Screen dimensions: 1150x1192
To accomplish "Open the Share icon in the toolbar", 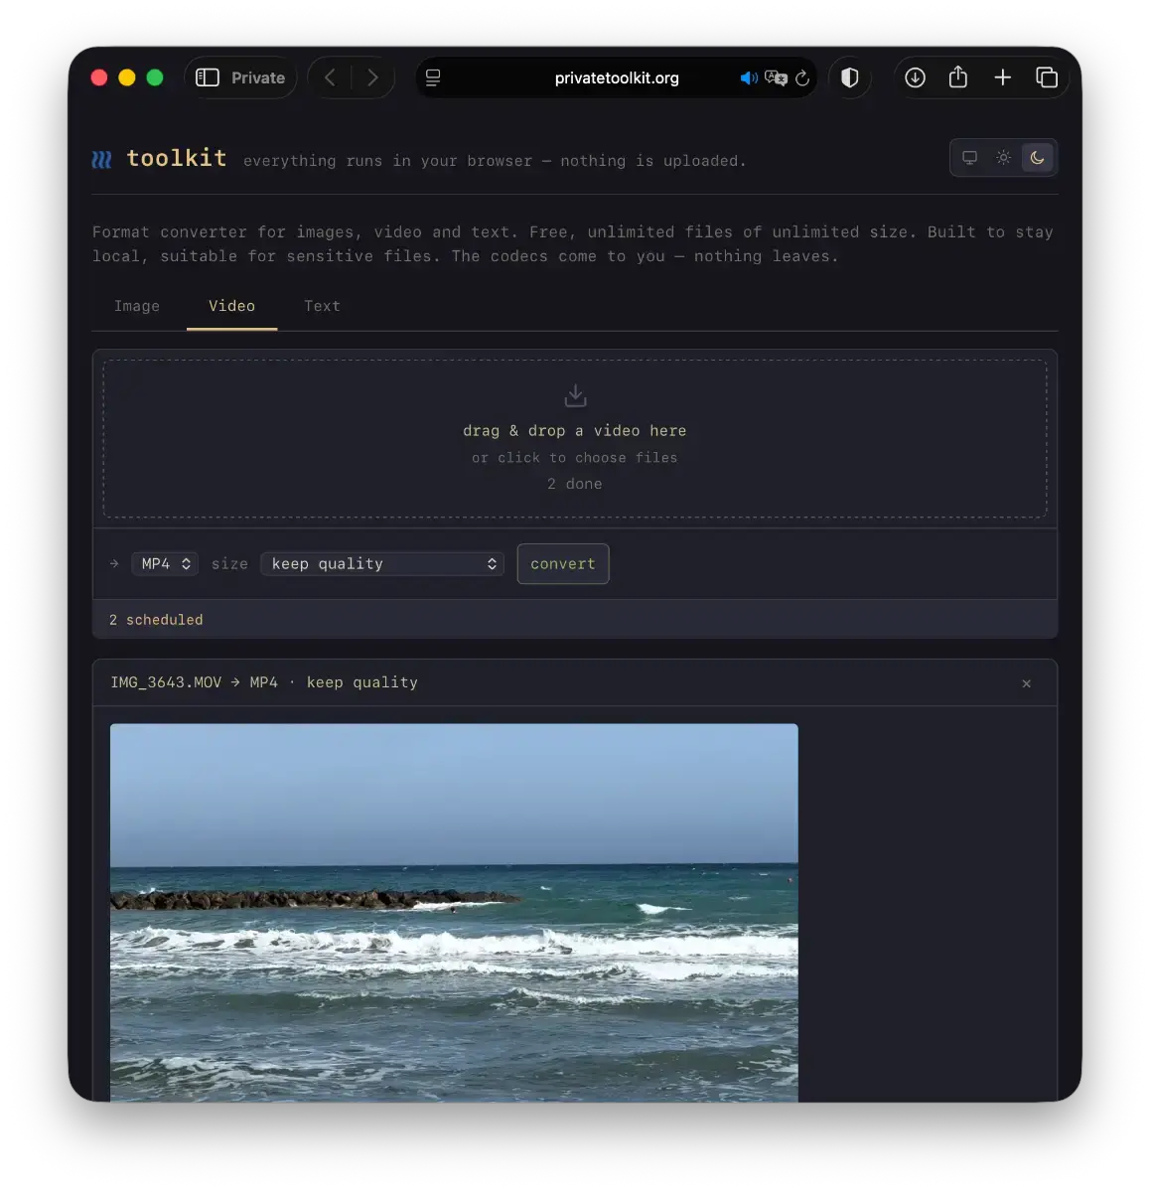I will click(x=958, y=76).
